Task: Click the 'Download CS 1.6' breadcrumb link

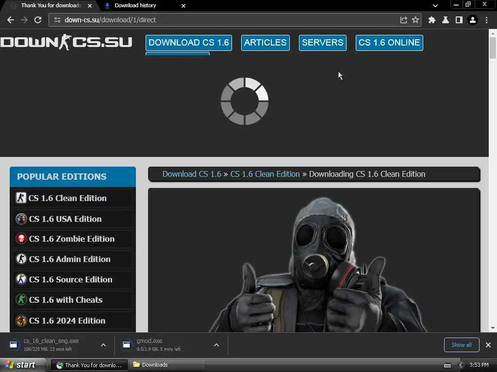Action: tap(192, 174)
